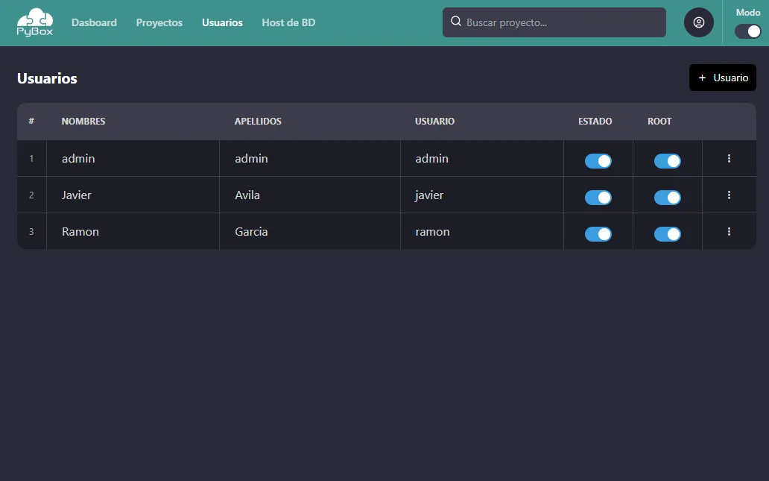Click the Usuarios page heading
The image size is (769, 481).
click(47, 78)
